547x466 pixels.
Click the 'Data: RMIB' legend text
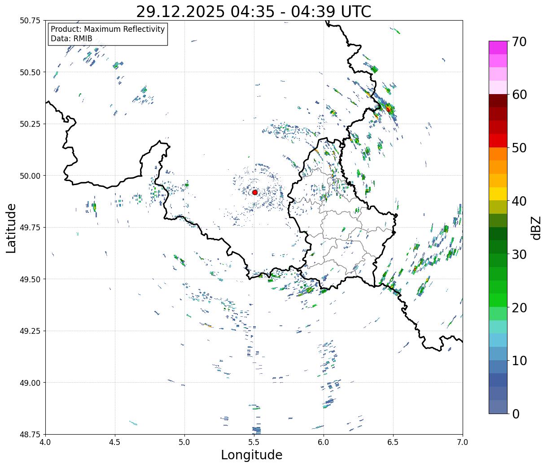pyautogui.click(x=71, y=39)
